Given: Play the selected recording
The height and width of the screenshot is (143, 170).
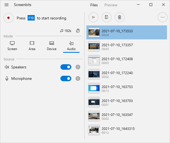Looking at the screenshot, I should click(x=93, y=17).
